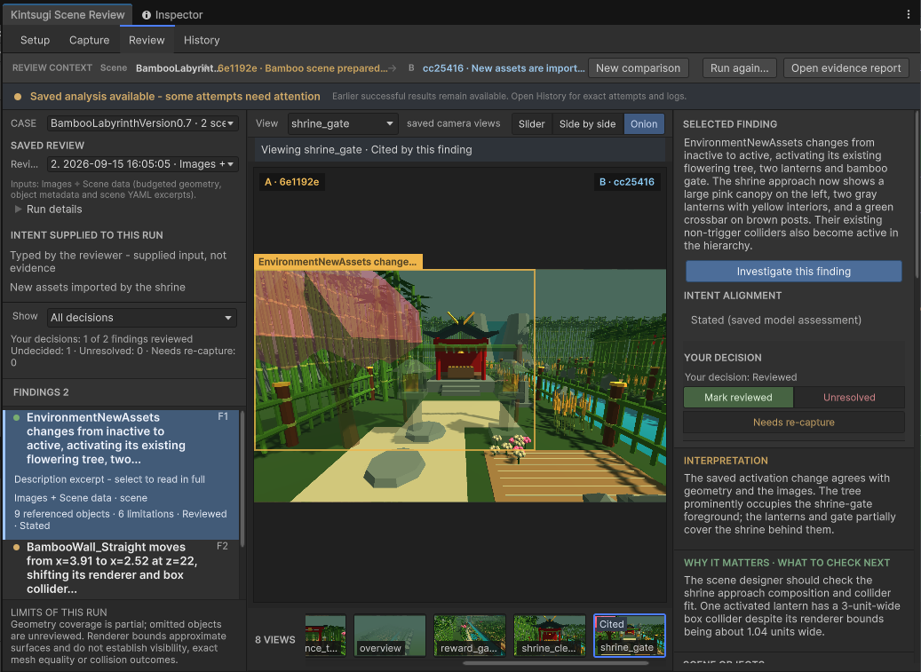Click the 8 VIEWS label
This screenshot has width=921, height=672.
coord(275,640)
